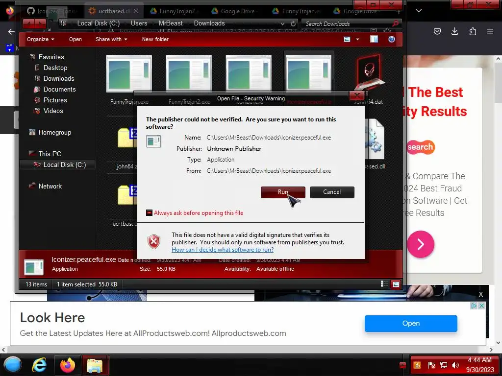Image resolution: width=502 pixels, height=376 pixels.
Task: Refresh the Explorer folder view
Action: [x=293, y=23]
